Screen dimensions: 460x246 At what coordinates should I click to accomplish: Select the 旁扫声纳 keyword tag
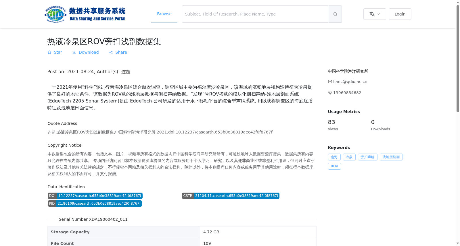click(367, 157)
